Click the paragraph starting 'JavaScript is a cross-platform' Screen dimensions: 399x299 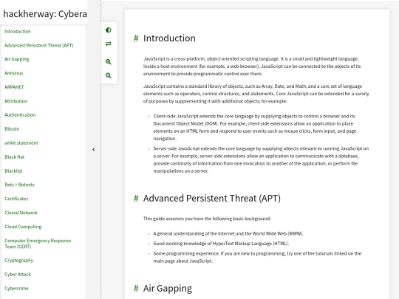click(252, 66)
